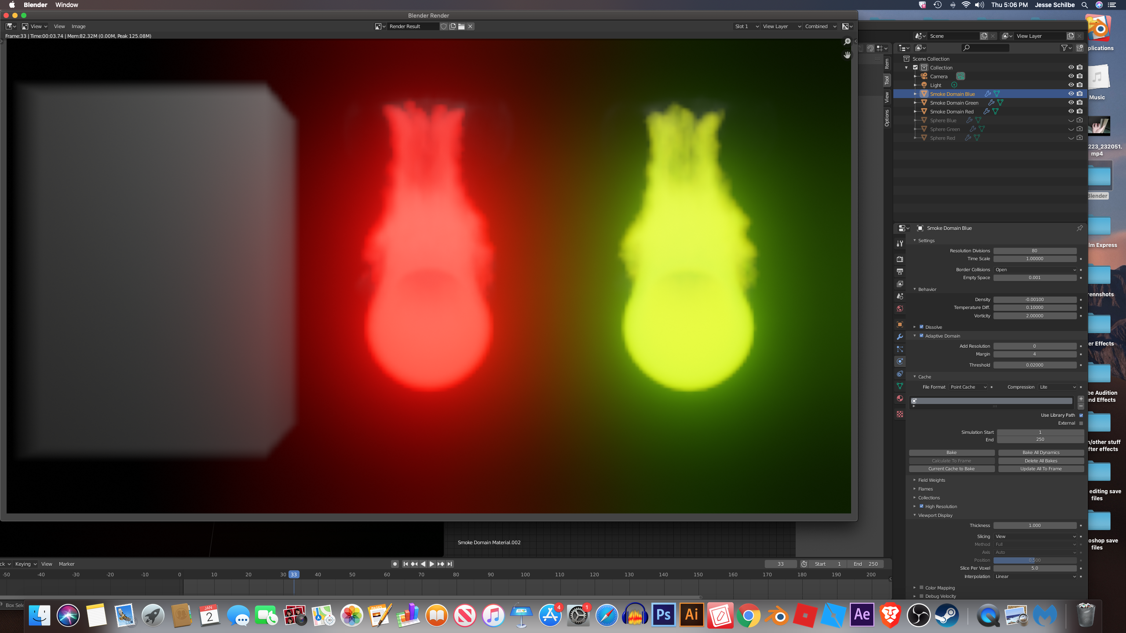
Task: Disable the Adaptive Domain checkbox
Action: tap(921, 335)
